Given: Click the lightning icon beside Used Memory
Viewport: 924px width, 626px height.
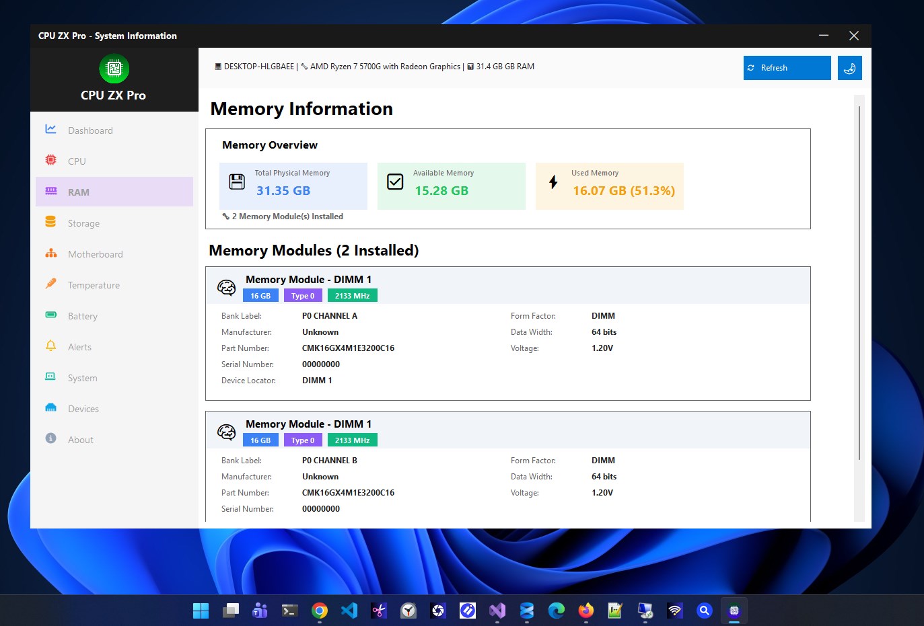Looking at the screenshot, I should pos(553,181).
